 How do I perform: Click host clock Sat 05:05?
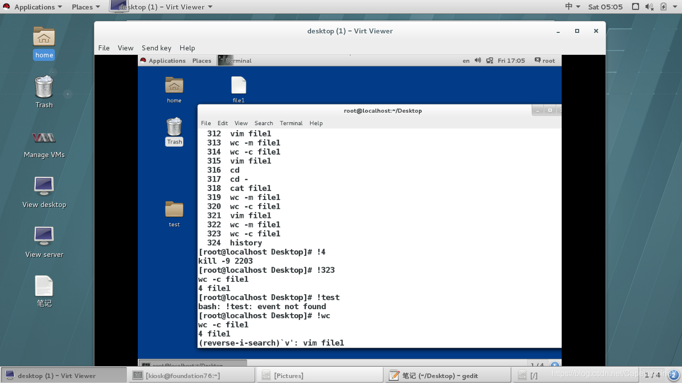pos(606,7)
